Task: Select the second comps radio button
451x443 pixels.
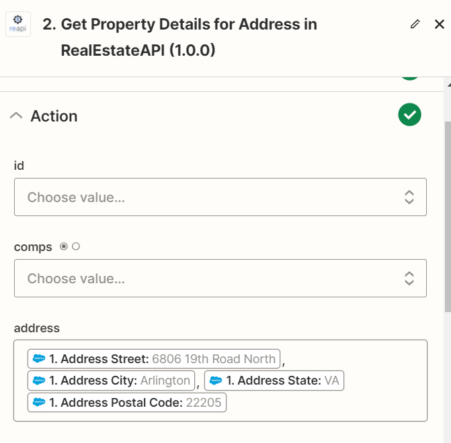Action: pyautogui.click(x=76, y=246)
